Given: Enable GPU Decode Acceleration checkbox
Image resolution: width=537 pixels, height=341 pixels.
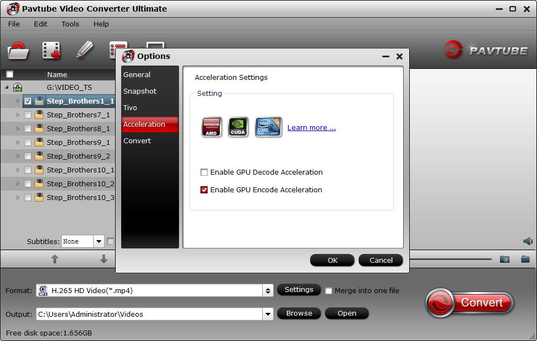Looking at the screenshot, I should [x=204, y=172].
